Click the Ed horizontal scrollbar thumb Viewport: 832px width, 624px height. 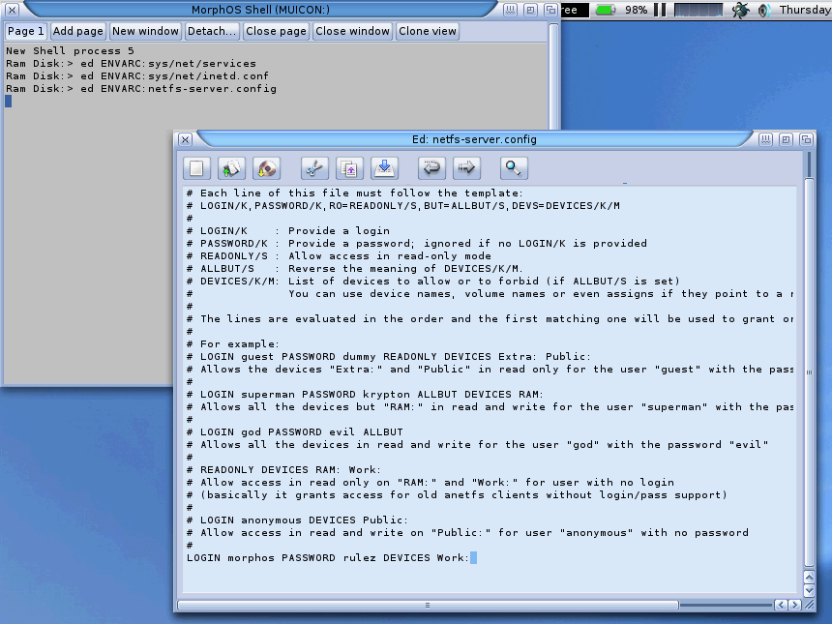point(428,605)
